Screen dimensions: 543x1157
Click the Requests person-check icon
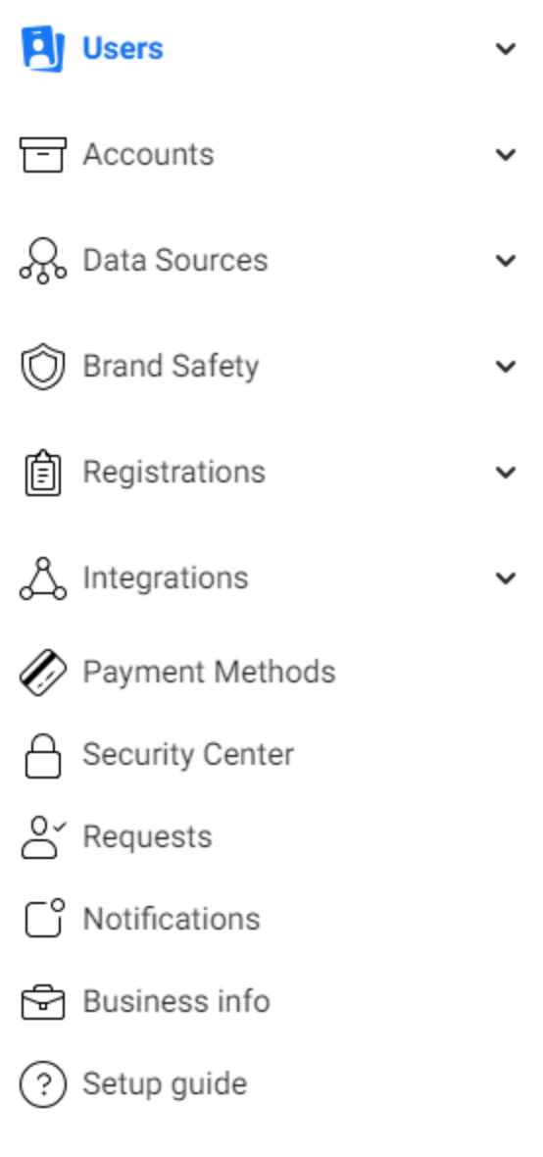point(43,837)
